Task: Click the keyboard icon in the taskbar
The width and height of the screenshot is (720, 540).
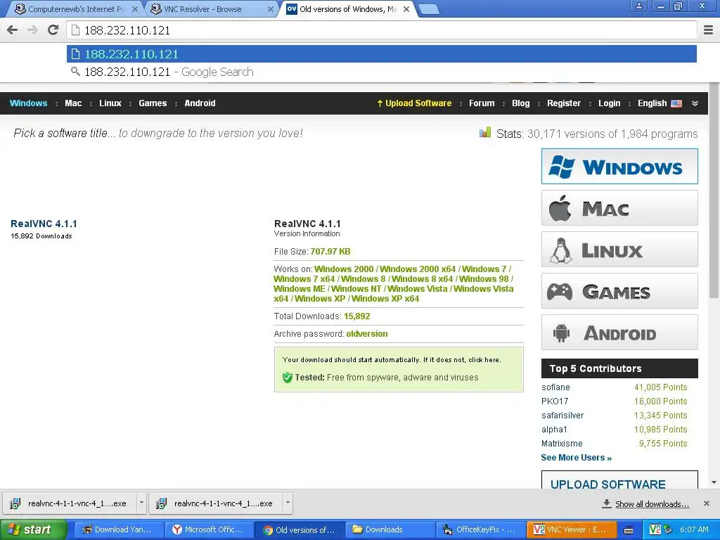Action: click(629, 530)
